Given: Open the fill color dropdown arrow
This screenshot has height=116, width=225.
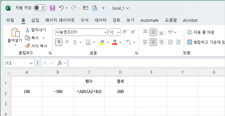Looking at the screenshot, I should pos(108,42).
